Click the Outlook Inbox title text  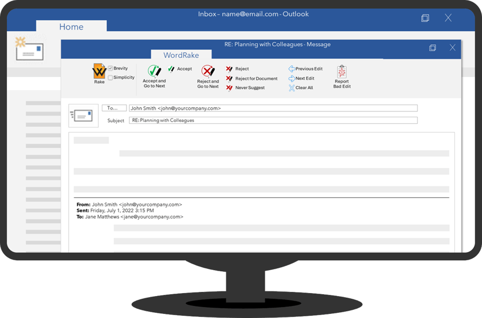pyautogui.click(x=253, y=14)
